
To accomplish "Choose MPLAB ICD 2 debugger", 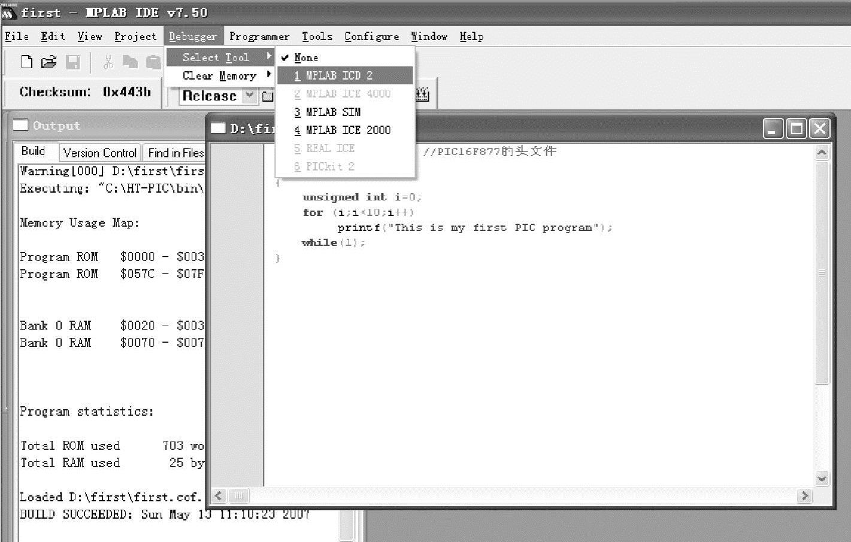I will [x=344, y=75].
